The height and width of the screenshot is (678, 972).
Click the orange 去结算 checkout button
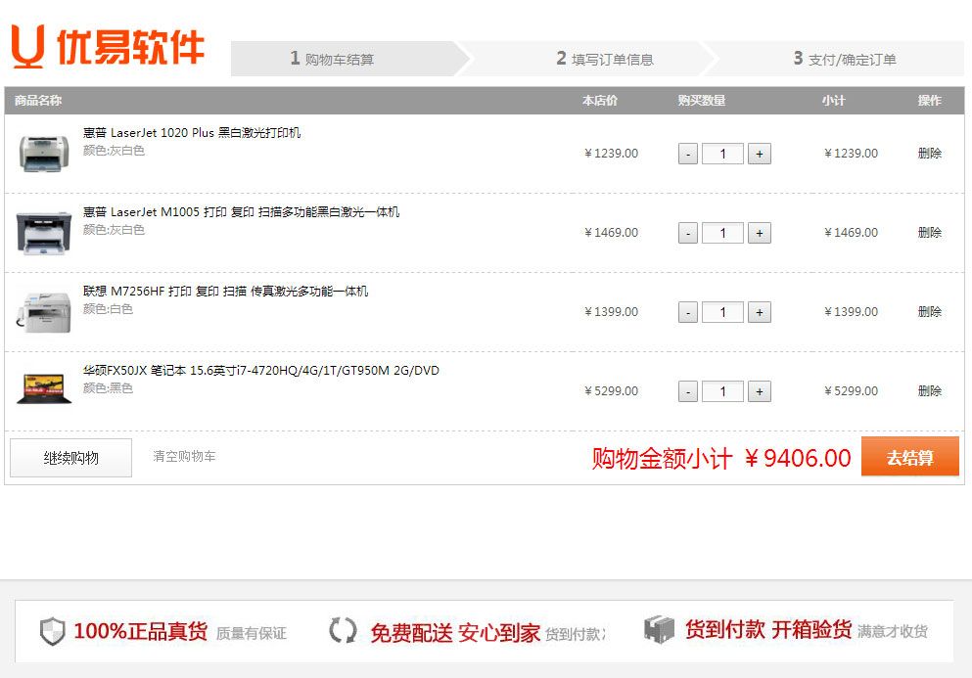[910, 457]
